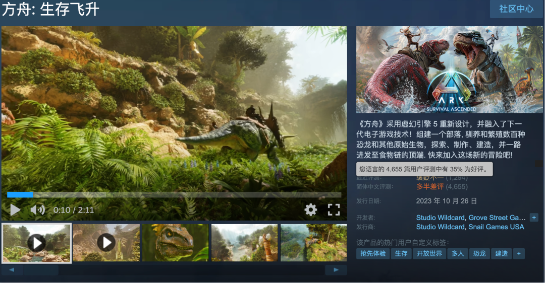
Task: Open ARK Survival Ascended header image
Action: click(450, 69)
